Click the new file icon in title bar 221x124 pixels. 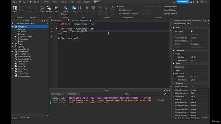(x=20, y=2)
